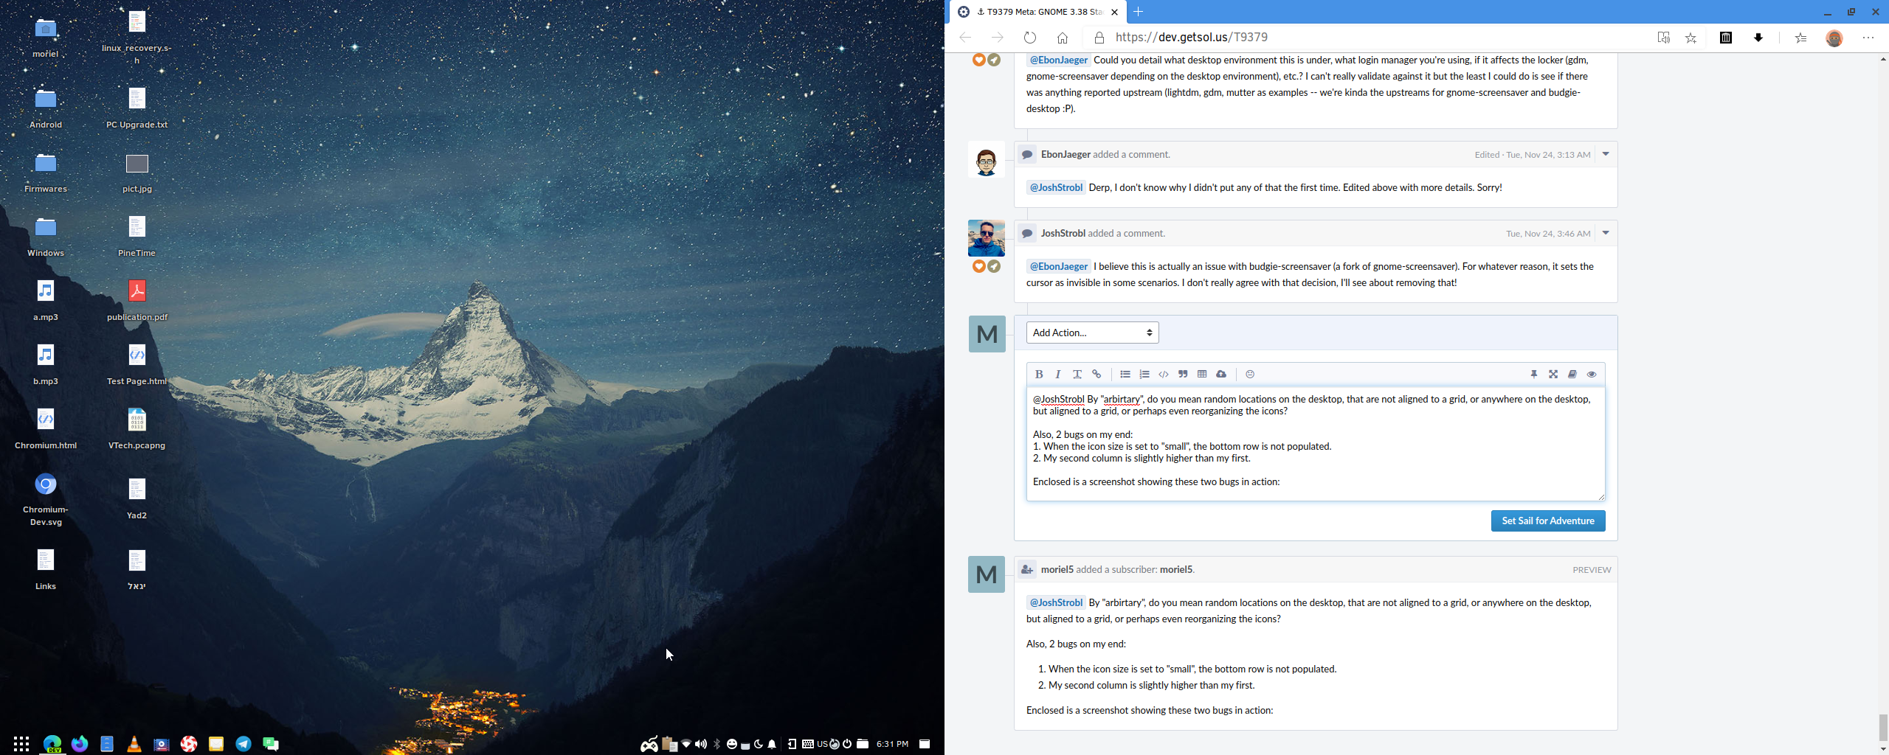The width and height of the screenshot is (1889, 755).
Task: Insert a bulleted list in comment
Action: 1125,375
